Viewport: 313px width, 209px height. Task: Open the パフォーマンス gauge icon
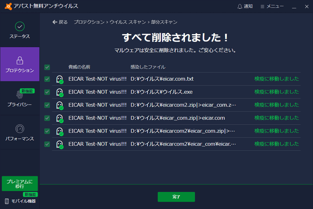click(20, 129)
